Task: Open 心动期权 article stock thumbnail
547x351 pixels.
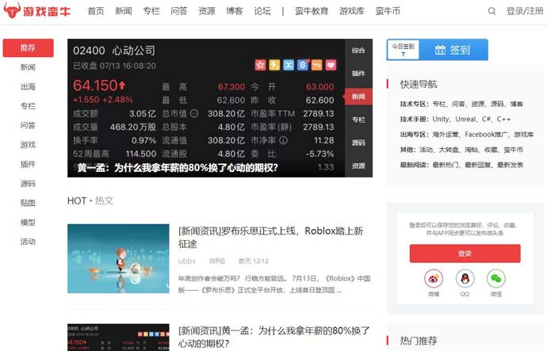Action: [118, 337]
